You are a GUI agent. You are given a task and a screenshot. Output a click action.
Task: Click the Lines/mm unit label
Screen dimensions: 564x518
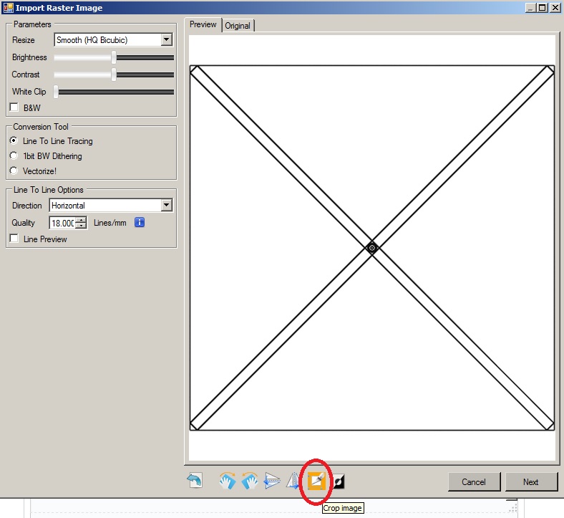(x=110, y=223)
